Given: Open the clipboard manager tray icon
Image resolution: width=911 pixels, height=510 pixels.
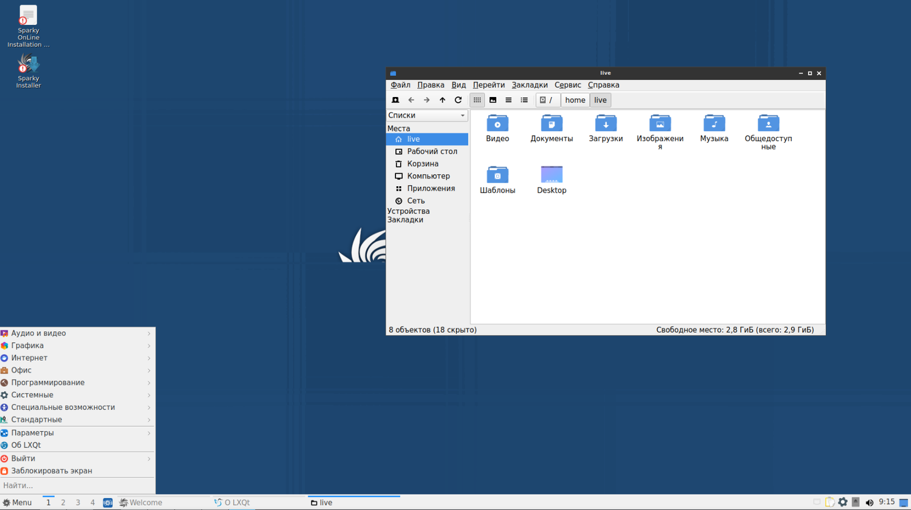Looking at the screenshot, I should (830, 502).
